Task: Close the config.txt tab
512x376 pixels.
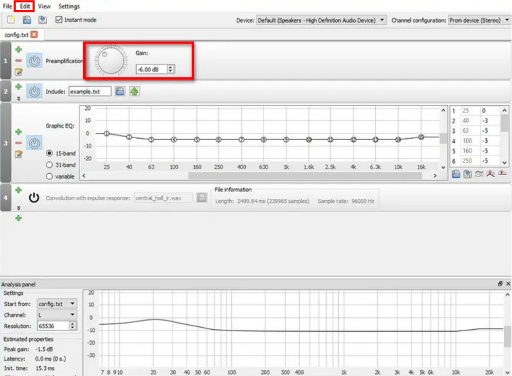Action: coord(34,34)
